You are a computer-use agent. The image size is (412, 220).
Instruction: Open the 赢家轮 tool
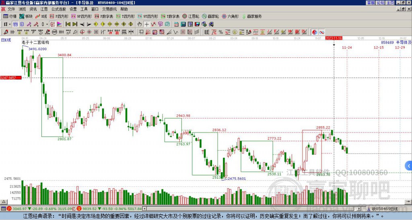click(210, 16)
